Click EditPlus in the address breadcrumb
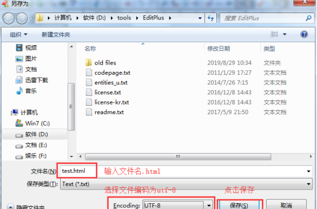This screenshot has height=209, width=317. point(153,18)
